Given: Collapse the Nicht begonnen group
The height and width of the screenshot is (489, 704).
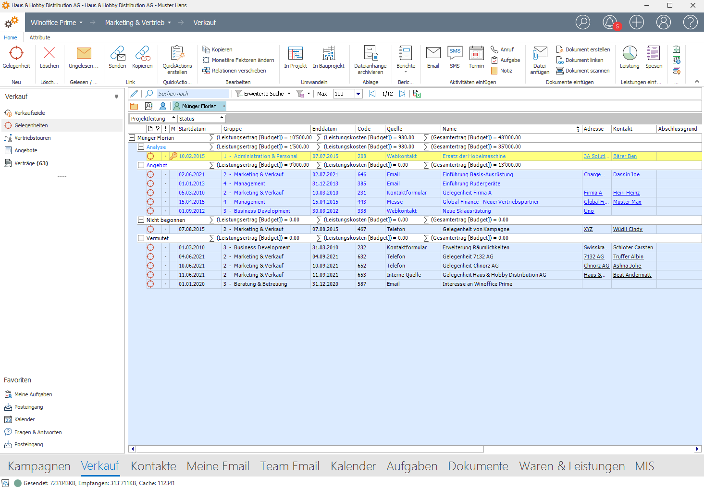Looking at the screenshot, I should click(x=141, y=220).
